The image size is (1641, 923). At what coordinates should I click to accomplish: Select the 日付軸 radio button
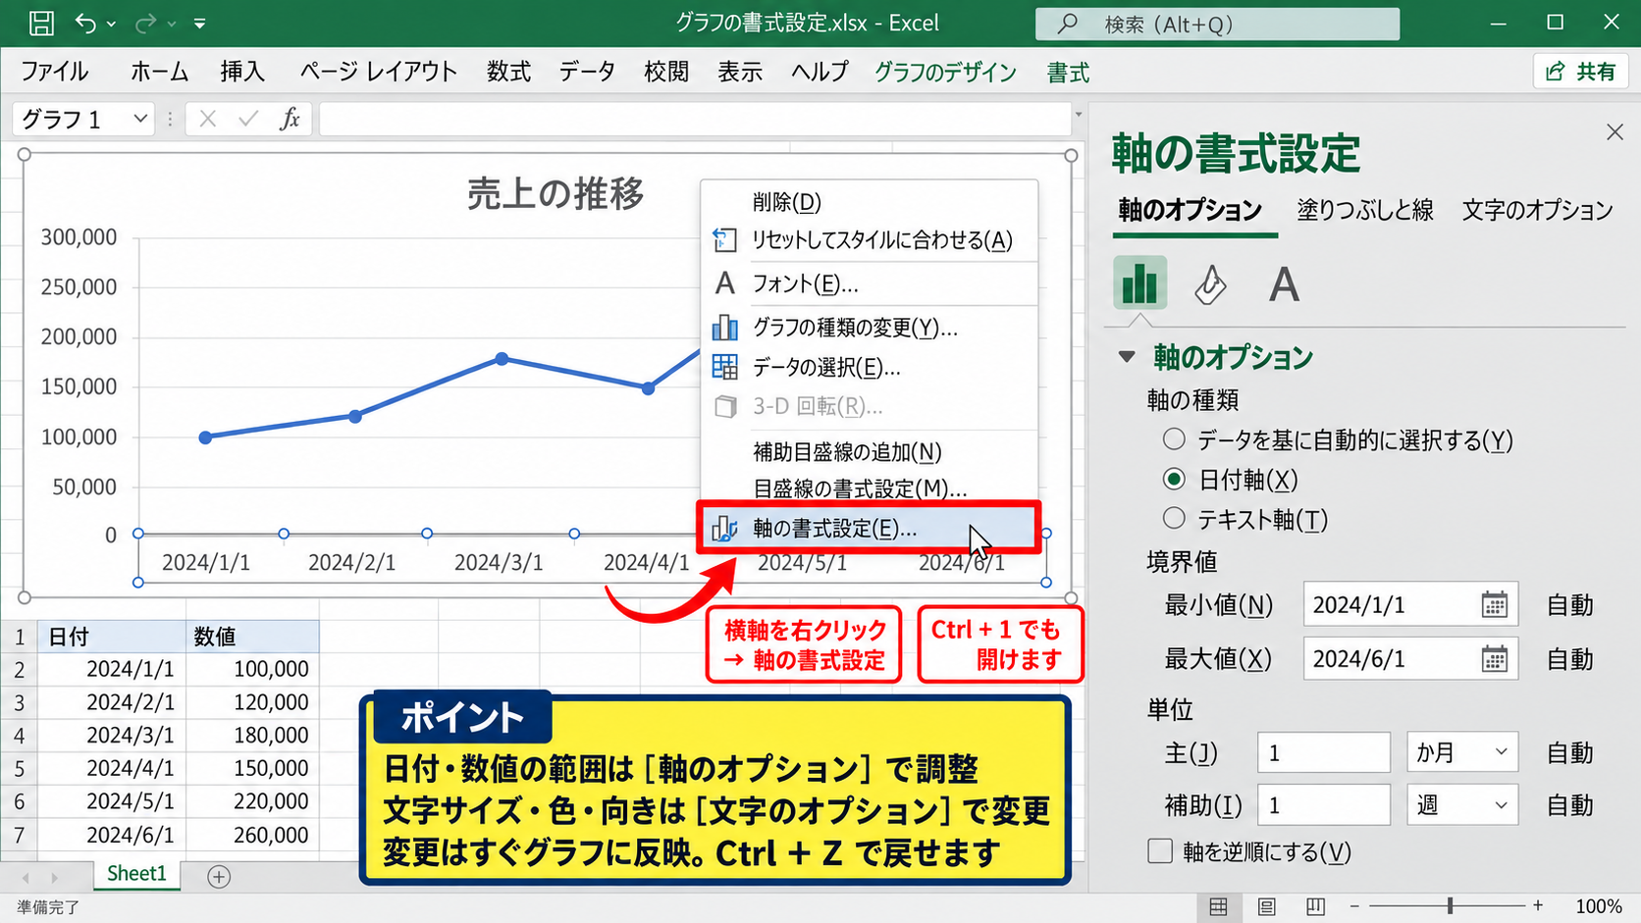pos(1174,480)
